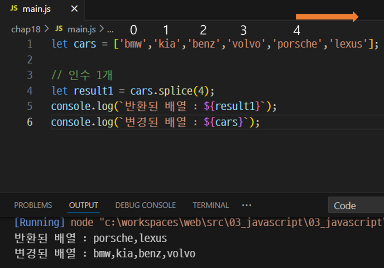Viewport: 384px width, 268px height.
Task: Expand the breadcrumb ellipsis symbol list
Action: coord(110,30)
